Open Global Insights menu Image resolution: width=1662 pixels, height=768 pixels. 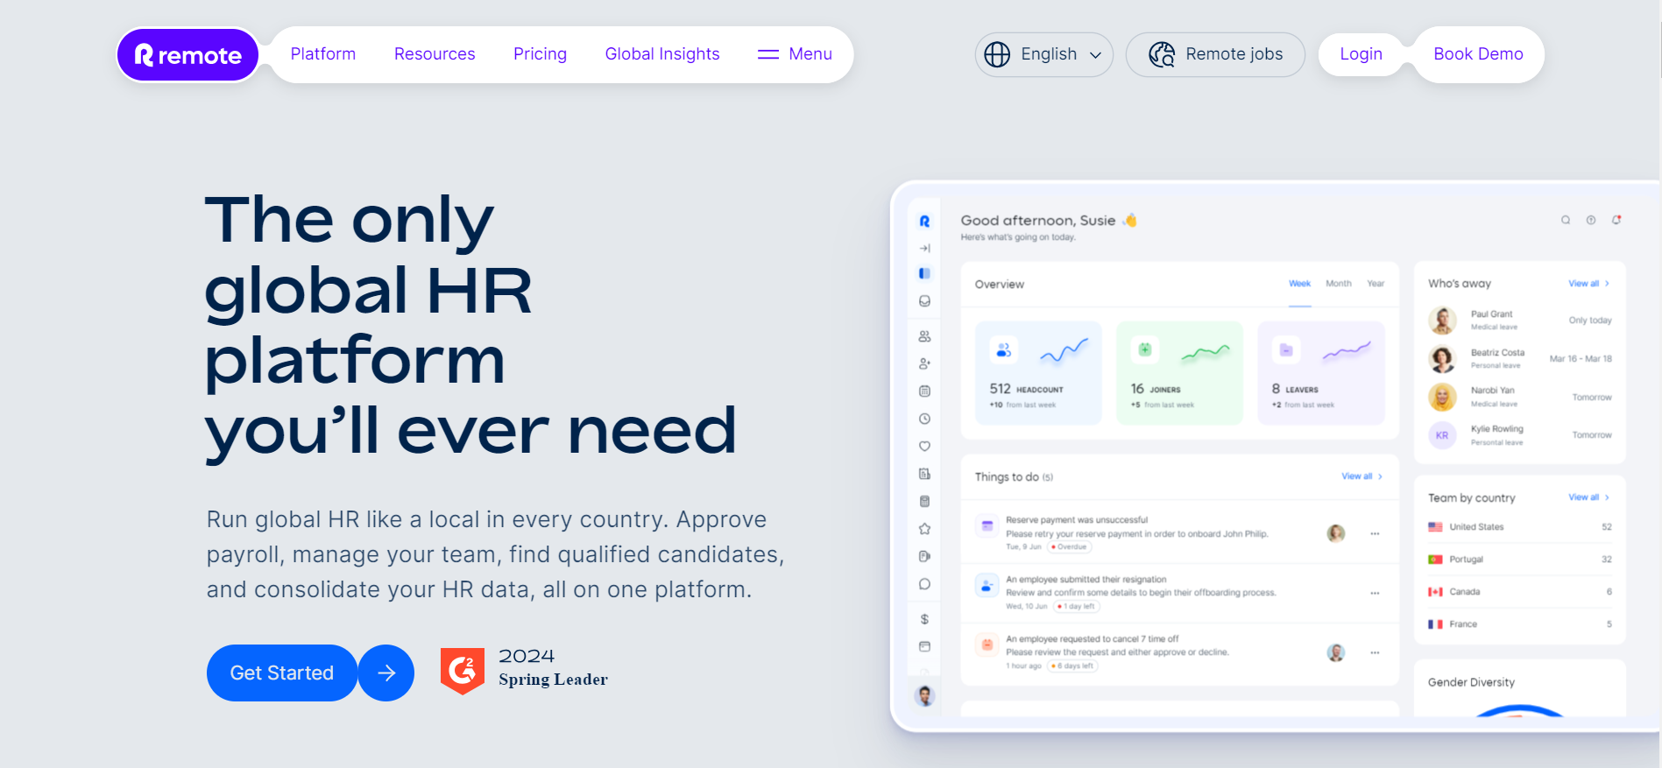click(x=662, y=54)
